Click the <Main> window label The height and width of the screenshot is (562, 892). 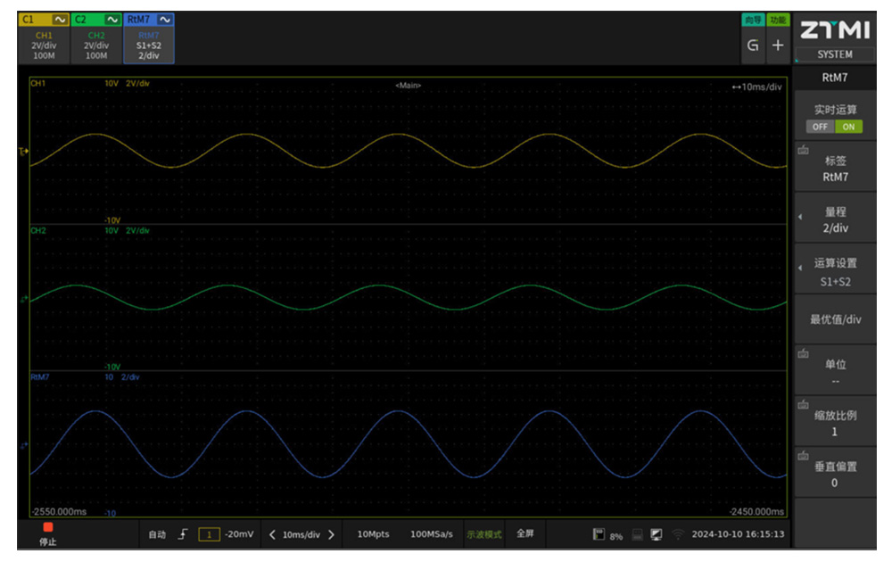point(408,86)
